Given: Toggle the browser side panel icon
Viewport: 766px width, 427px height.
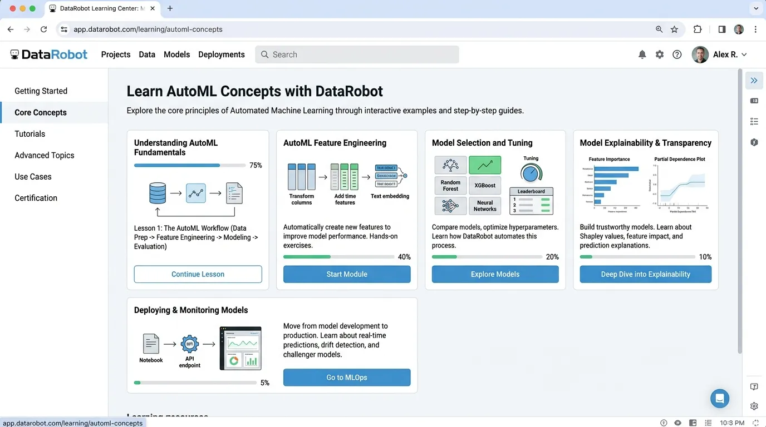Looking at the screenshot, I should (x=722, y=29).
